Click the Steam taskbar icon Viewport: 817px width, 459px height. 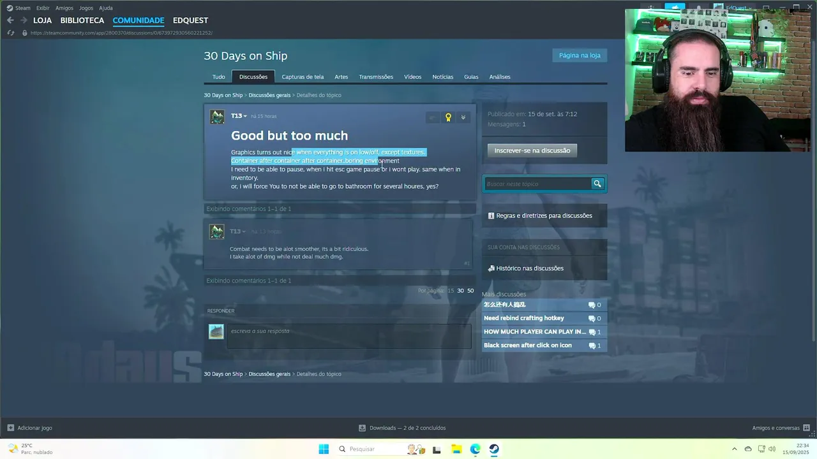(494, 449)
